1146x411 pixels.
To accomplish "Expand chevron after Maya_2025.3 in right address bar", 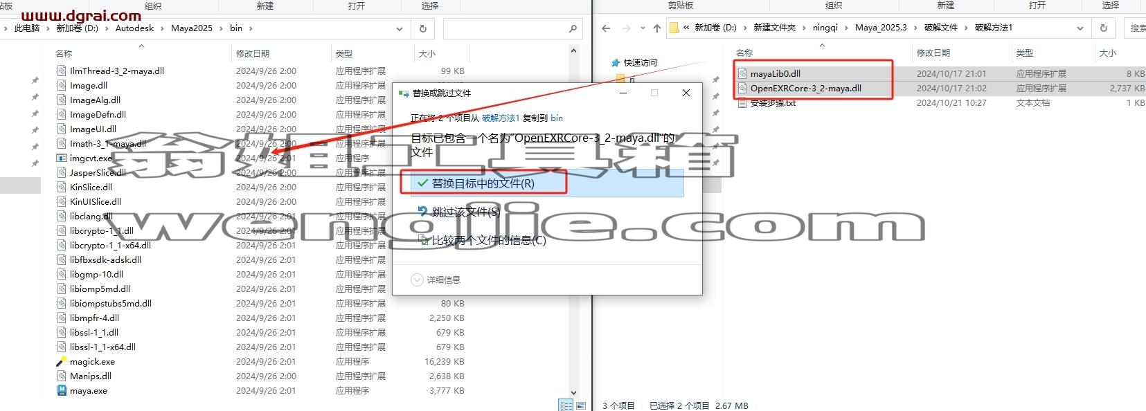I will click(x=915, y=28).
